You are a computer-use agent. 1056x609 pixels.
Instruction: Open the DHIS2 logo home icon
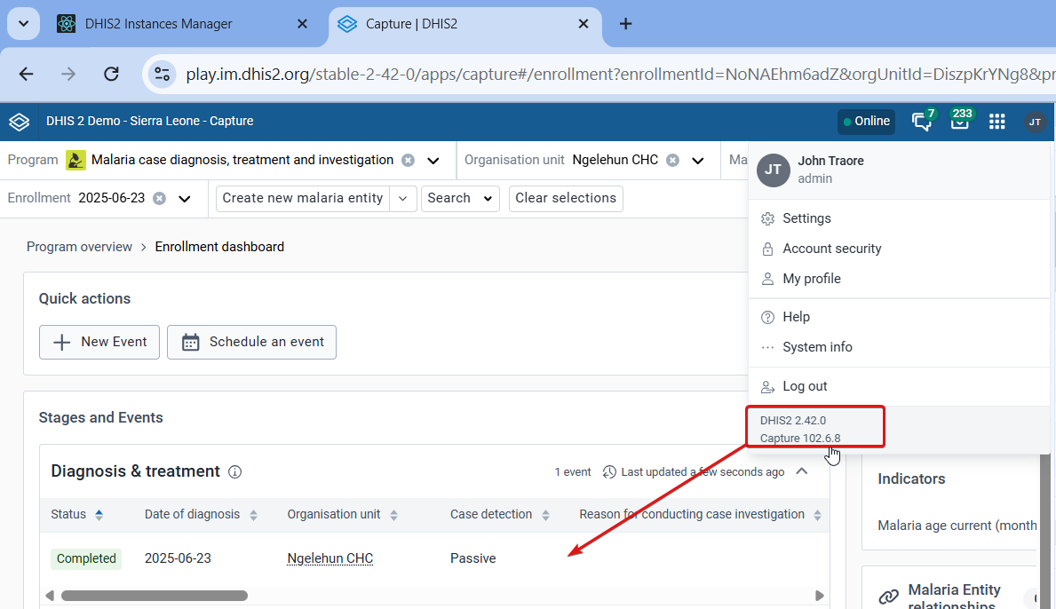tap(19, 122)
